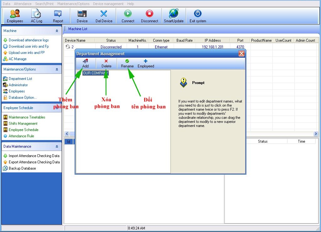The width and height of the screenshot is (321, 232).
Task: Click Employeed in Department Management
Action: point(146,63)
